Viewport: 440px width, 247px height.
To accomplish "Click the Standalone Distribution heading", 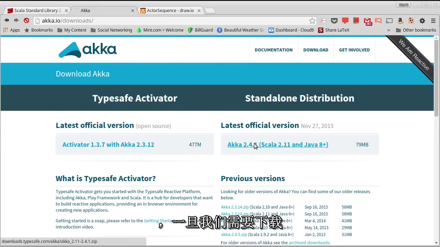I will (300, 98).
